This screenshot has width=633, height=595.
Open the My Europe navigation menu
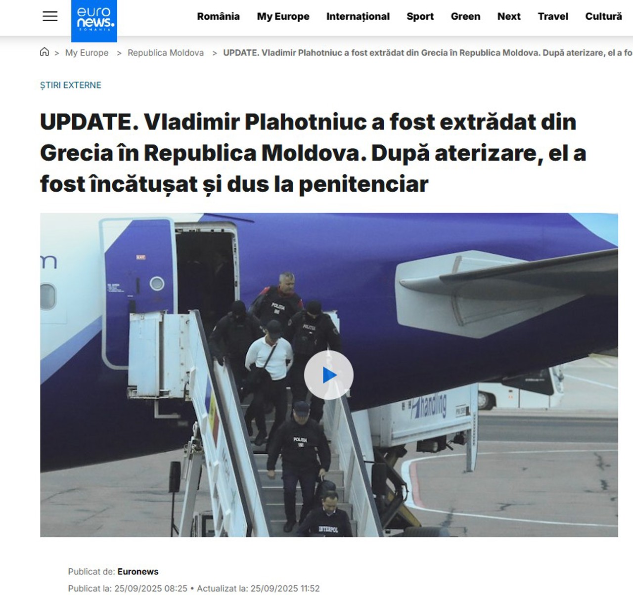(x=283, y=16)
